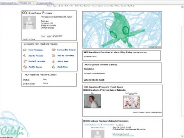Click the 'Displaying 1 of 1 comments' text

pyautogui.click(x=99, y=125)
